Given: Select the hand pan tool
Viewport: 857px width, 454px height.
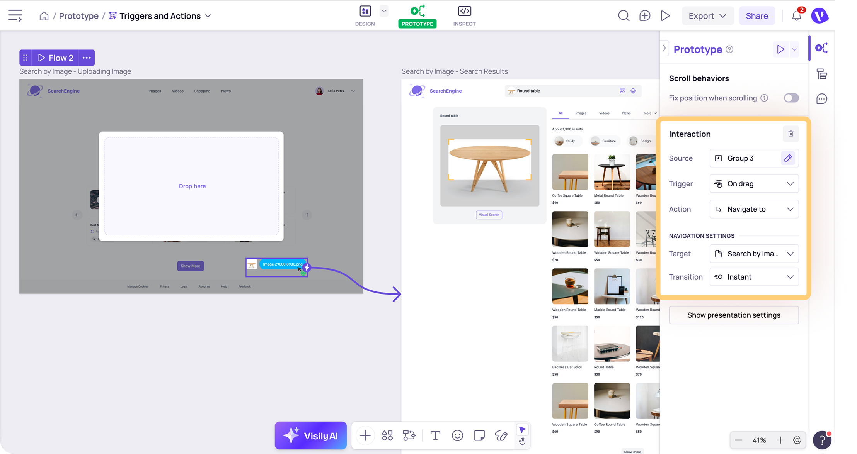Looking at the screenshot, I should tap(522, 441).
